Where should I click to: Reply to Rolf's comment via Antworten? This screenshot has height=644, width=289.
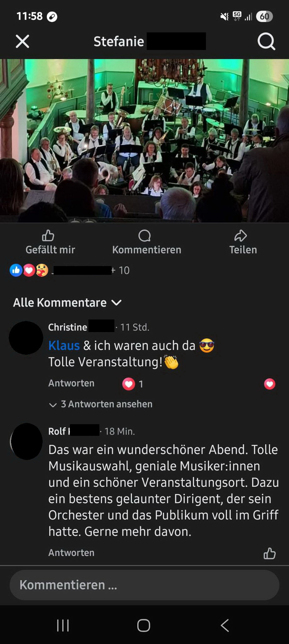(x=71, y=553)
